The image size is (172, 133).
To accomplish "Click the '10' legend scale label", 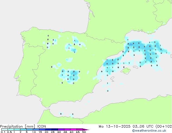I will tap(34, 132).
